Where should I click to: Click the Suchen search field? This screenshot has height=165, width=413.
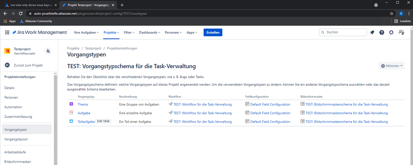[x=343, y=32]
